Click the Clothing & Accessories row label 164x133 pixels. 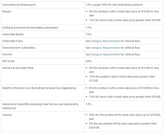pos(30,28)
